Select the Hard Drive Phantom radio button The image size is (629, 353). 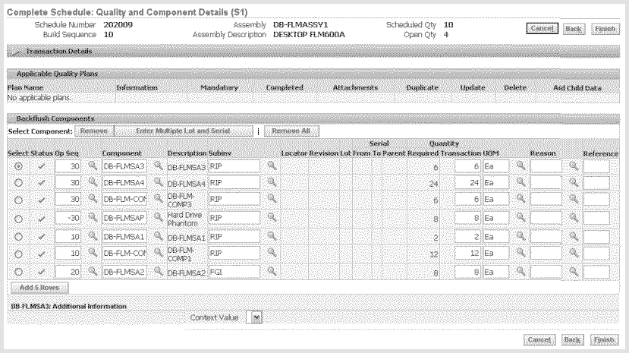click(x=18, y=219)
